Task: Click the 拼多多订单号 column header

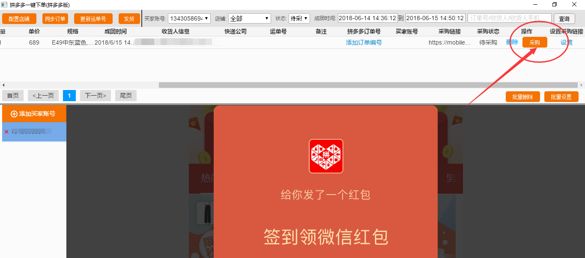Action: pos(364,31)
